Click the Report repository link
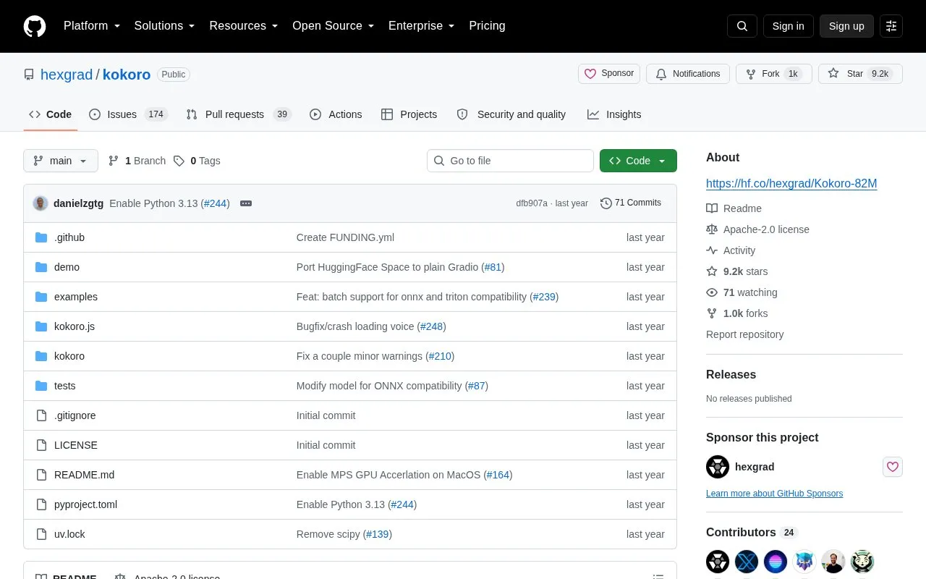The height and width of the screenshot is (579, 926). pyautogui.click(x=744, y=334)
